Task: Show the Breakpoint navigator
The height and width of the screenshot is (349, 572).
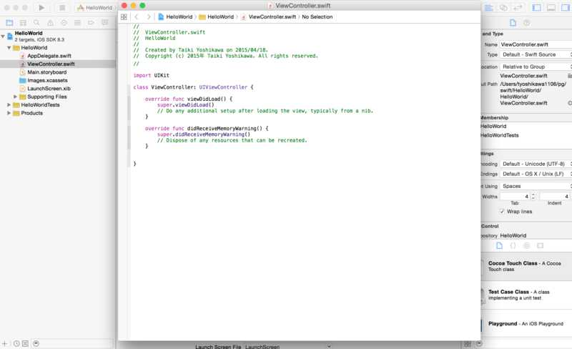Action: point(91,23)
